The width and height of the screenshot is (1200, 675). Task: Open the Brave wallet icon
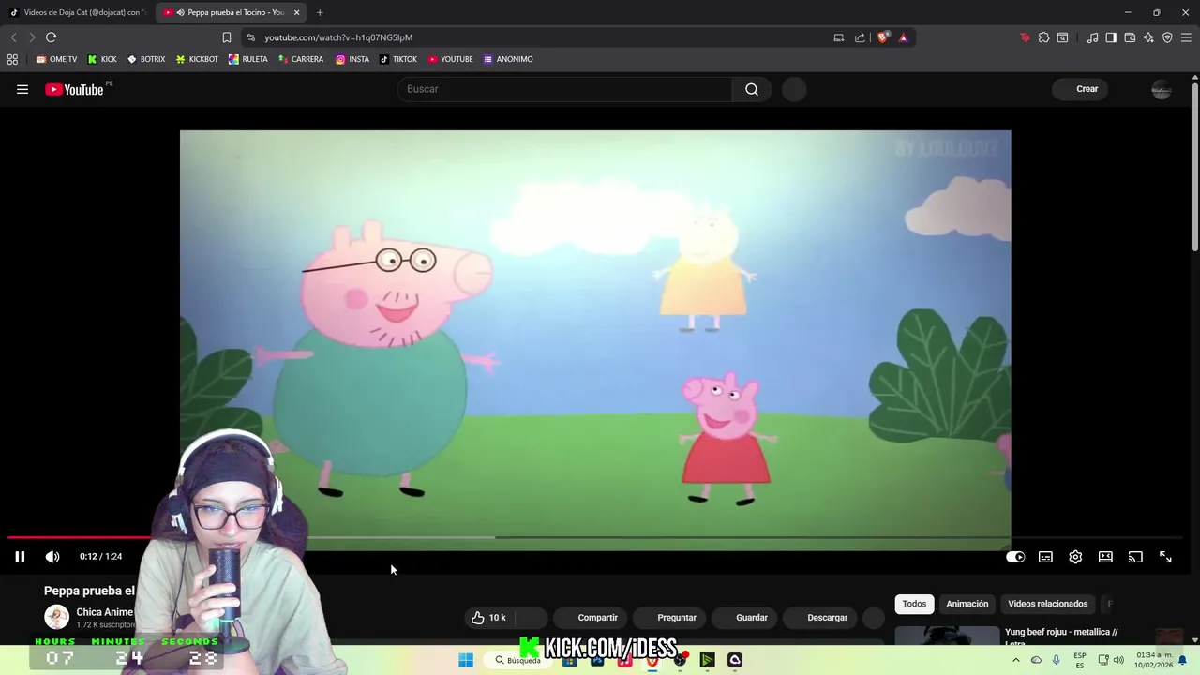click(x=1130, y=37)
